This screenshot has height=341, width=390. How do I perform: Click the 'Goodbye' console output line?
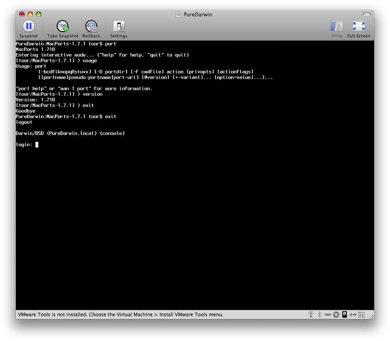coord(25,111)
